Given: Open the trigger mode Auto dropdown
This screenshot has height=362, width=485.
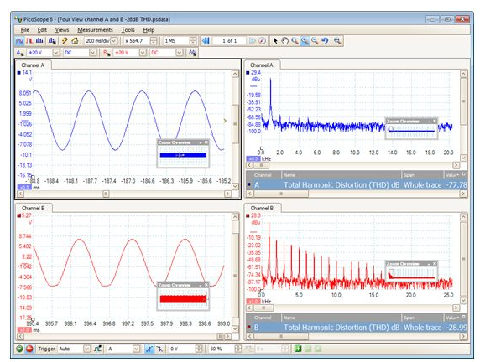Looking at the screenshot, I should [x=87, y=349].
